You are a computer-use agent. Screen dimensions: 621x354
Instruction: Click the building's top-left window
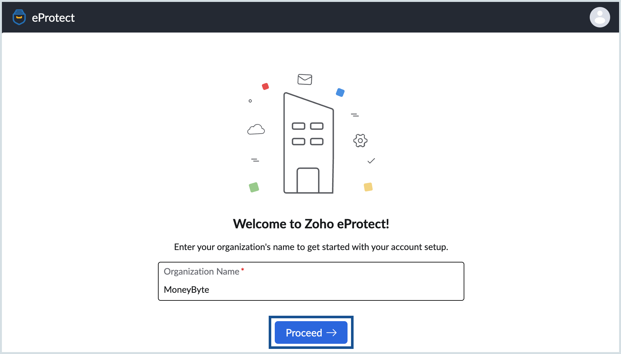[x=298, y=126]
